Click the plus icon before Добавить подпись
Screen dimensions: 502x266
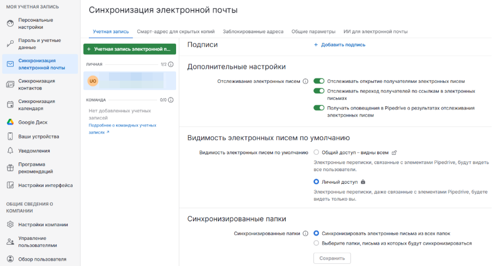[x=316, y=45]
